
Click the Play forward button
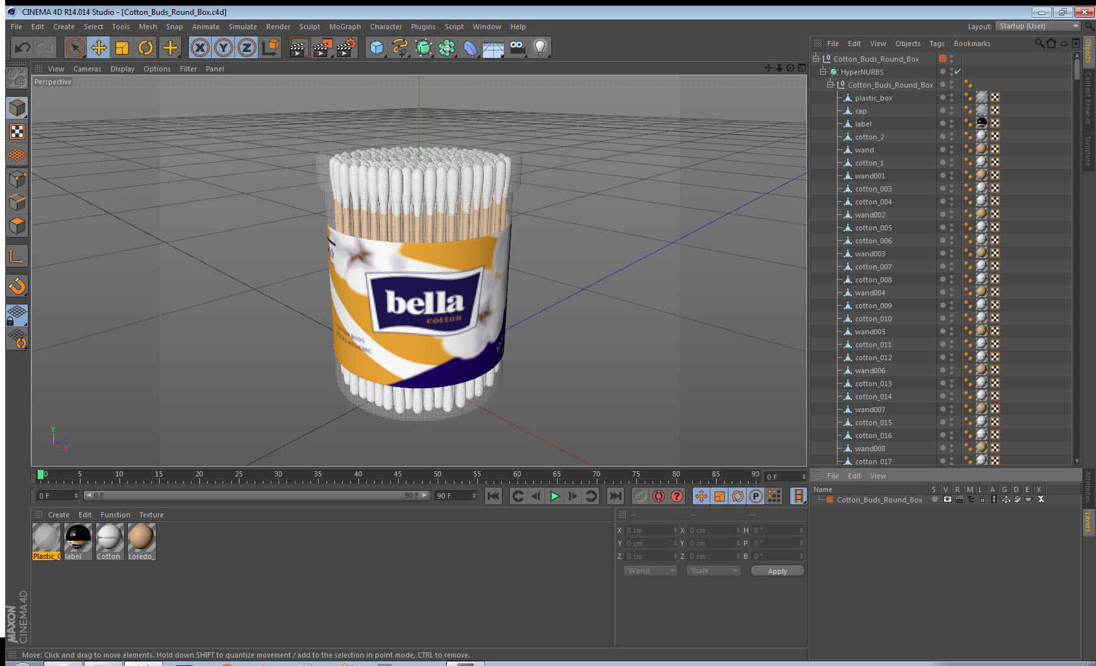point(554,496)
